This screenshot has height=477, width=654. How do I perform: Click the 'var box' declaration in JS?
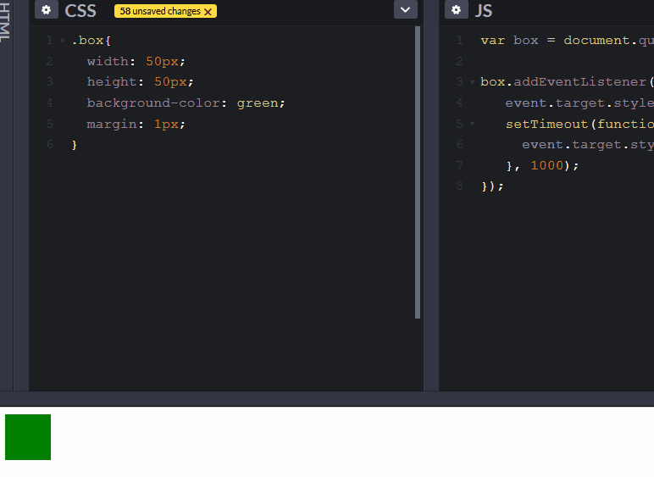(x=509, y=41)
